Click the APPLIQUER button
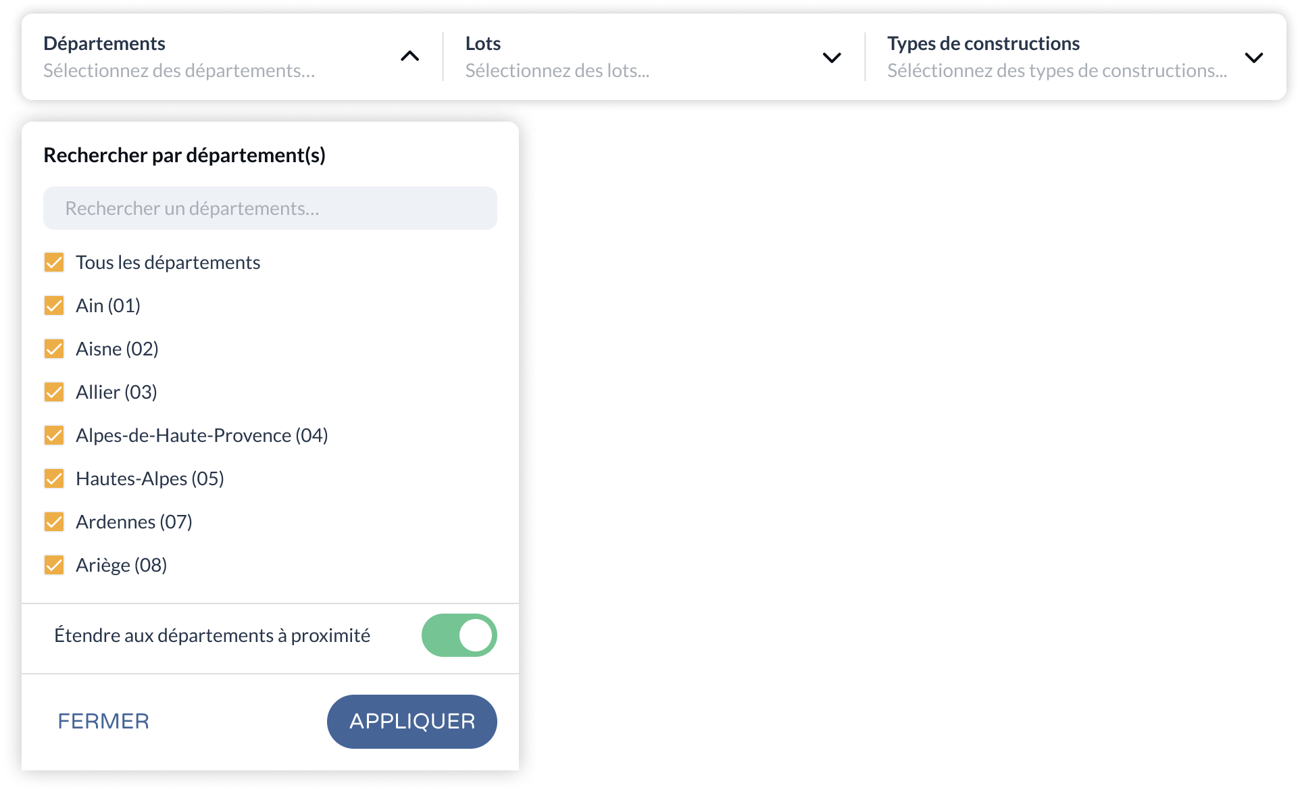The height and width of the screenshot is (792, 1300). tap(412, 721)
